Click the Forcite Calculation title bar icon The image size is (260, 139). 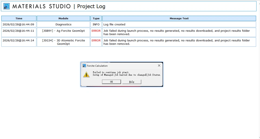click(x=84, y=66)
